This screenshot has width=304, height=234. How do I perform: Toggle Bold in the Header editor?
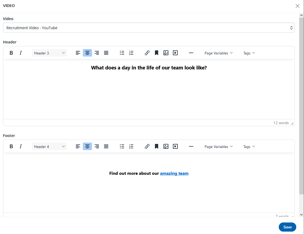tap(11, 53)
